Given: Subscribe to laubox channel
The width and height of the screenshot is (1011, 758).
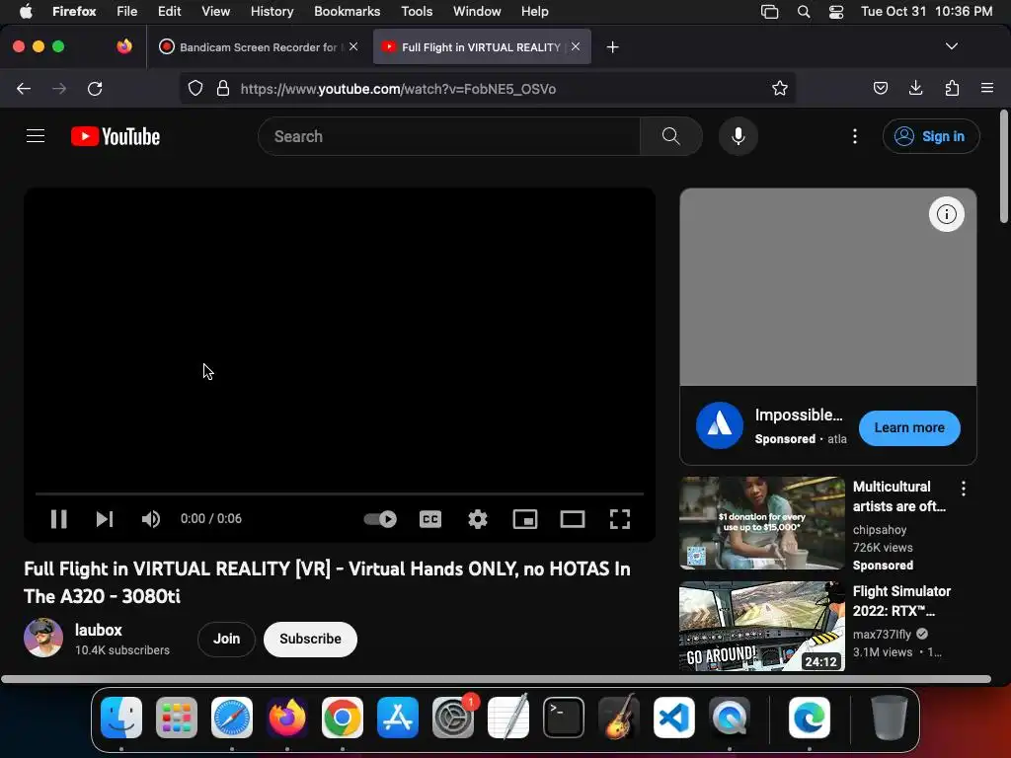Looking at the screenshot, I should click(310, 639).
